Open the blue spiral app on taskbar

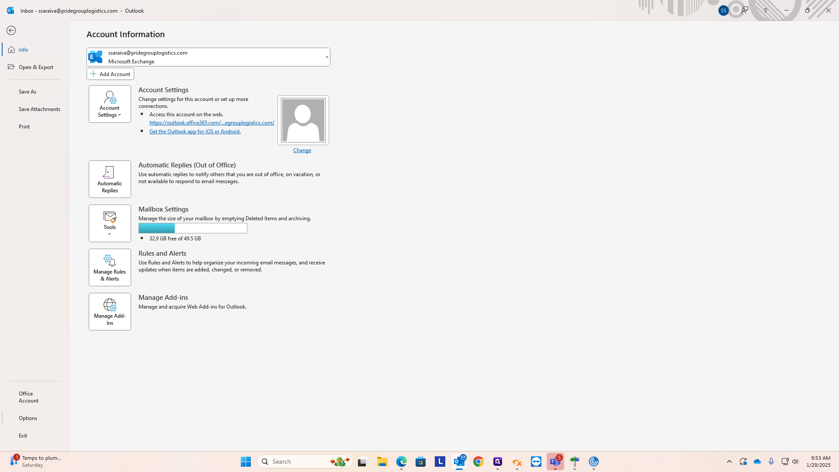[x=594, y=462]
